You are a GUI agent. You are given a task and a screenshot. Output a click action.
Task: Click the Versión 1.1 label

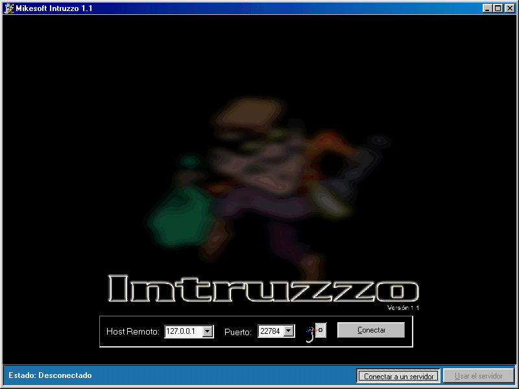click(x=404, y=307)
